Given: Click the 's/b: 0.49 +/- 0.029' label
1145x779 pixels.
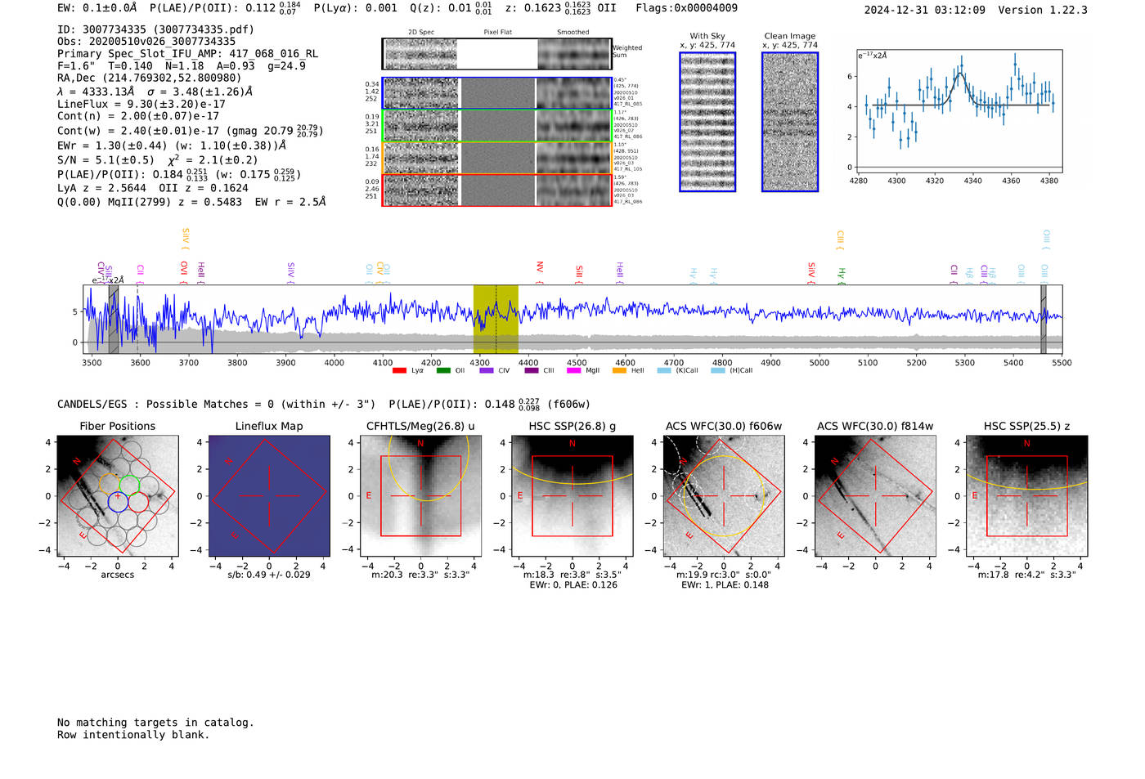Looking at the screenshot, I should coord(269,575).
